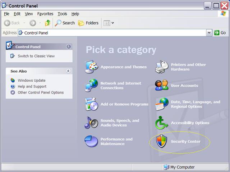The image size is (230, 172).
Task: Go up one folder level
Action: tap(47, 23)
